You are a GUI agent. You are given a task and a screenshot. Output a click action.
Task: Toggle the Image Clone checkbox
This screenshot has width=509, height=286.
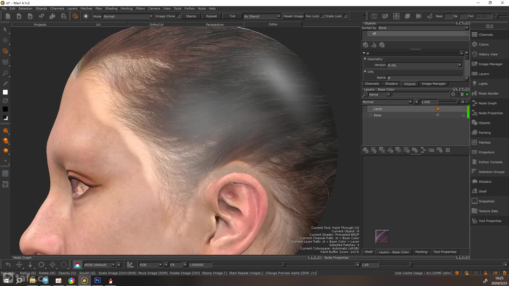(x=178, y=16)
